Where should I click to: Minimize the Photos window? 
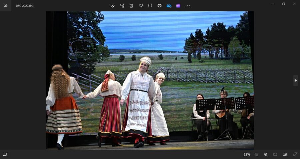point(273,4)
